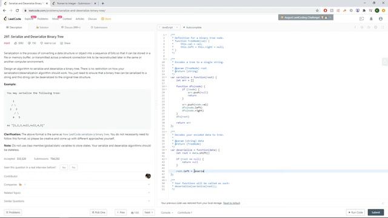This screenshot has width=388, height=218.
Task: Click the LeetCode logo
Action: [x=12, y=19]
